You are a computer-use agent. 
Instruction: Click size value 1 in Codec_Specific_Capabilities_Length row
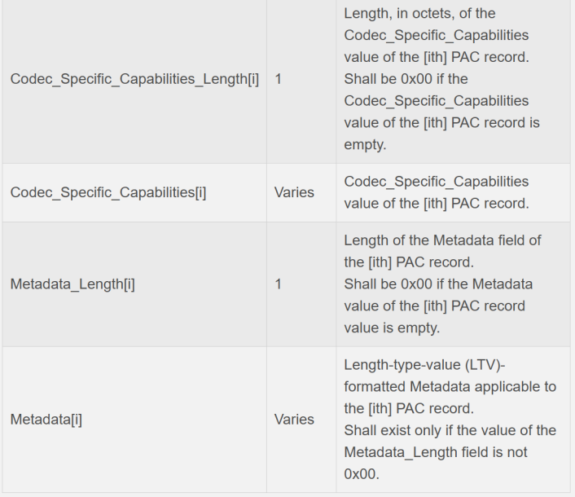coord(278,79)
